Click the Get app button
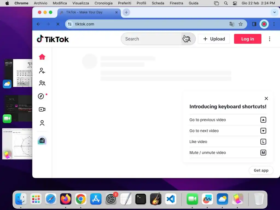Screen dimensions: 280x210 261,170
